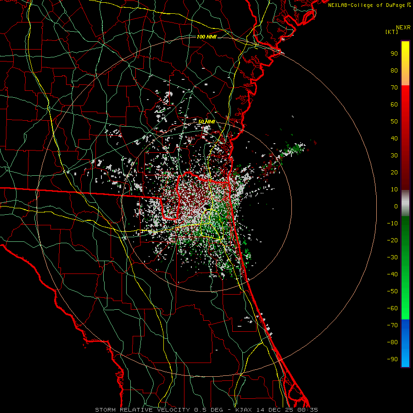Click the NEXLAB-College of DuPage watermark text
413x413 pixels.
click(x=369, y=5)
